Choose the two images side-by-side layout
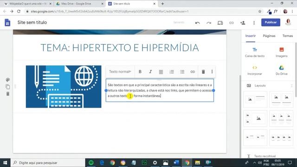This screenshot has height=167, width=297. 281,99
